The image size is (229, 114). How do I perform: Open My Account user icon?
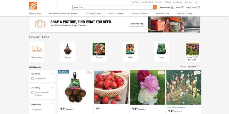pyautogui.click(x=172, y=7)
